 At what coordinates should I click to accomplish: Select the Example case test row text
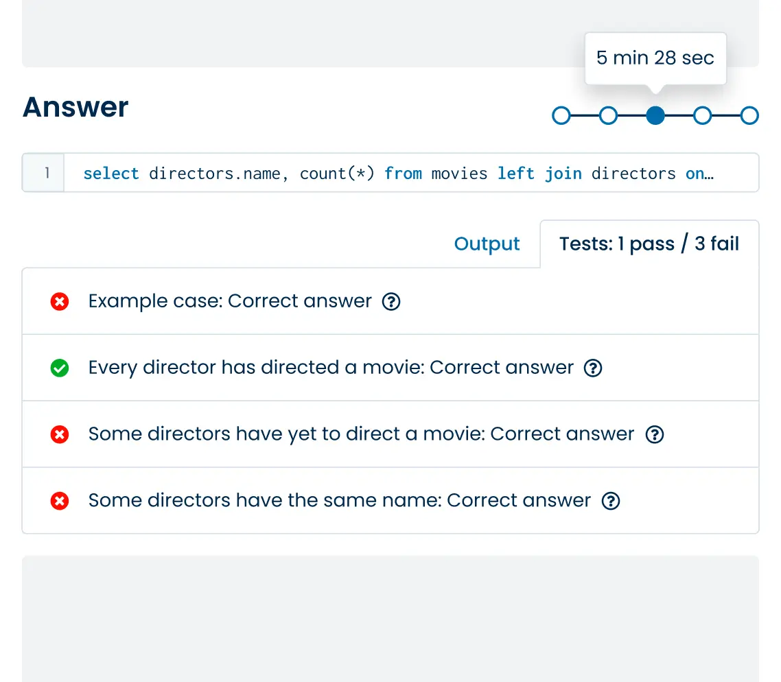230,301
